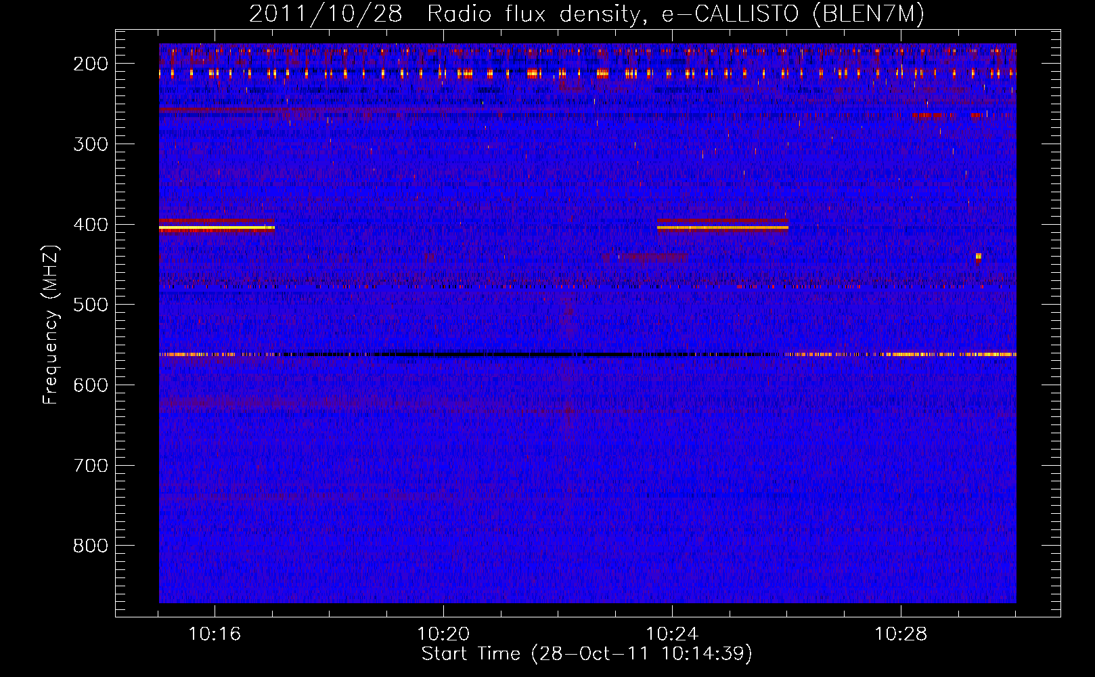
Task: Click the second bright 400 MHz band near 10:24
Action: [723, 227]
